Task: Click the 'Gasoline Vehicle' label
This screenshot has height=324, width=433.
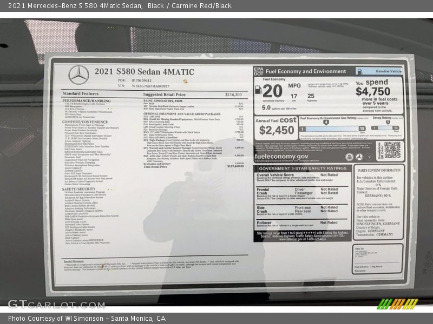Action: pyautogui.click(x=389, y=71)
